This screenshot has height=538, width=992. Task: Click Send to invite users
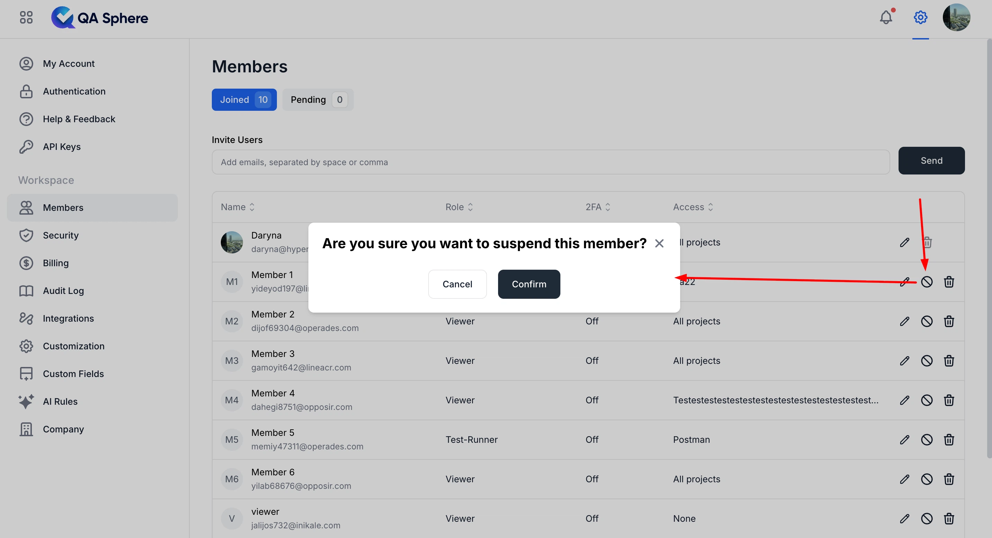coord(931,161)
